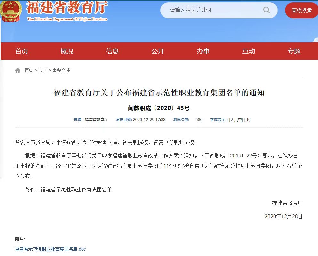Download 福建省示范性职业教育集团名单.doc attachment
318x256 pixels.
pyautogui.click(x=50, y=249)
